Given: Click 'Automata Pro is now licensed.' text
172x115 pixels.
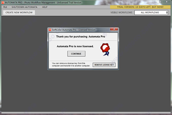Looking at the screenshot, I should click(x=75, y=46).
